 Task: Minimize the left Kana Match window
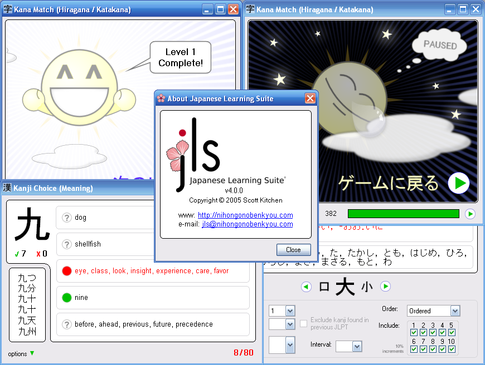[207, 9]
